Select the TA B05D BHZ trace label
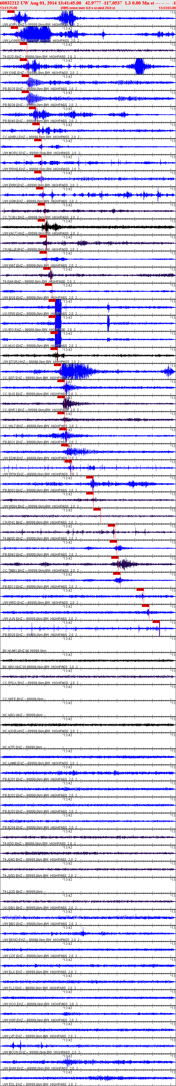 tap(40, 538)
